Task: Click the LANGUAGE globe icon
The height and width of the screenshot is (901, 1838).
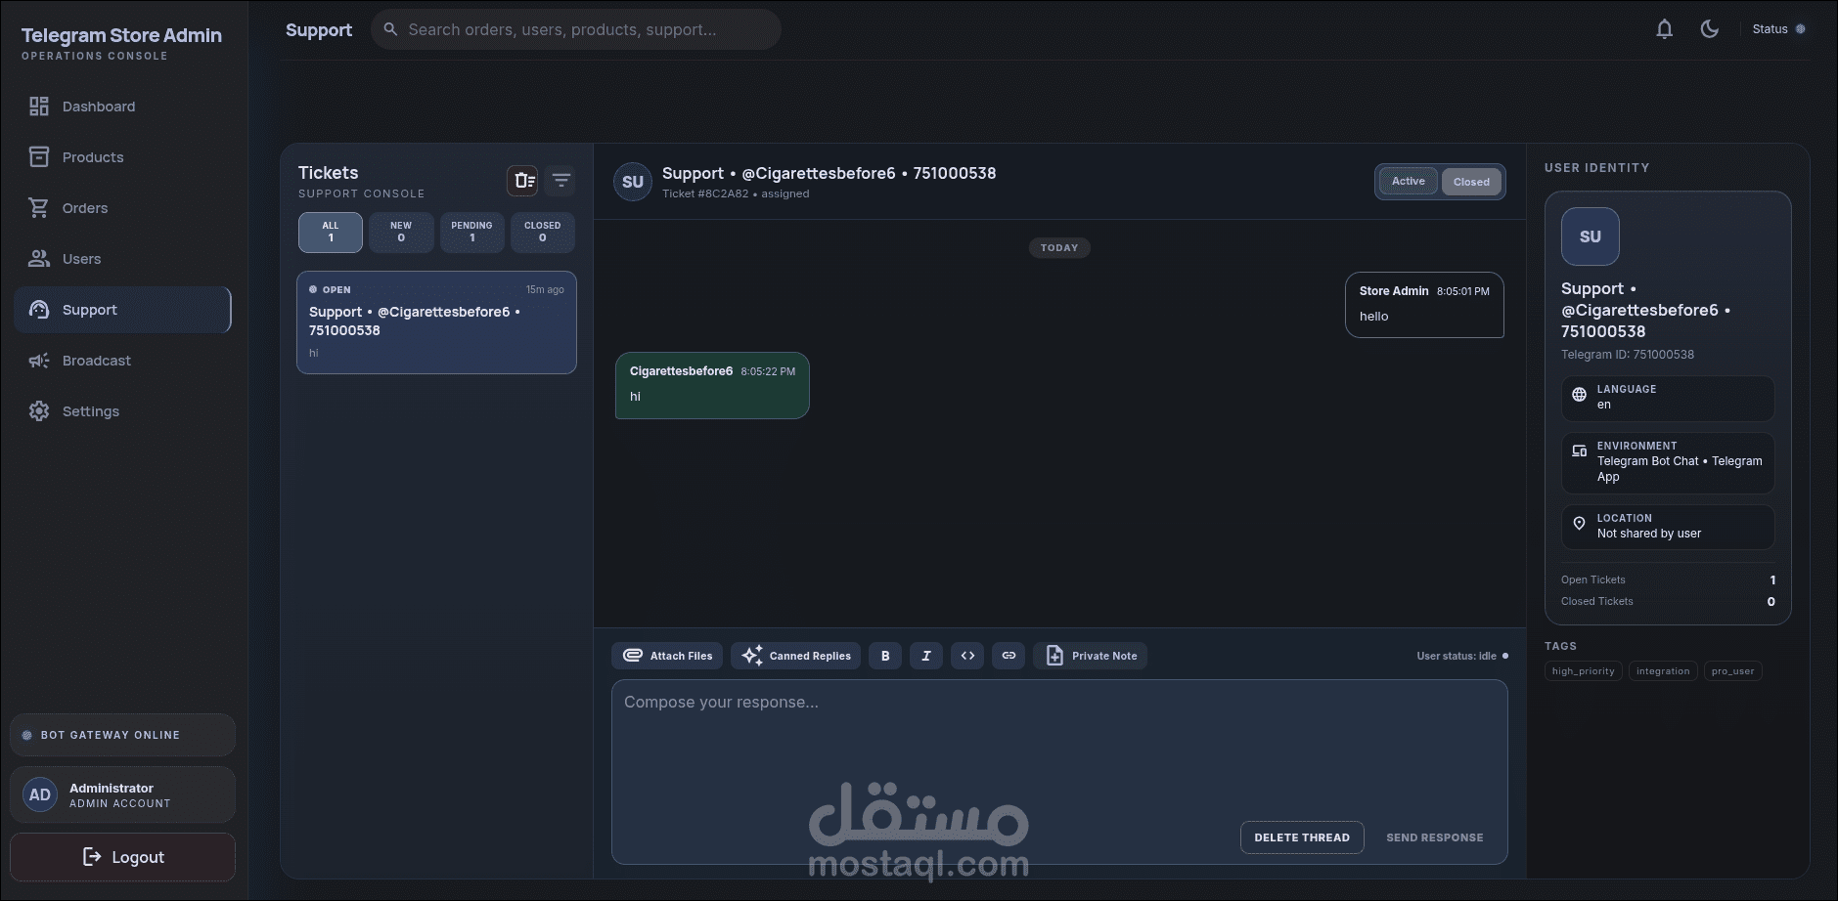Action: coord(1579,395)
